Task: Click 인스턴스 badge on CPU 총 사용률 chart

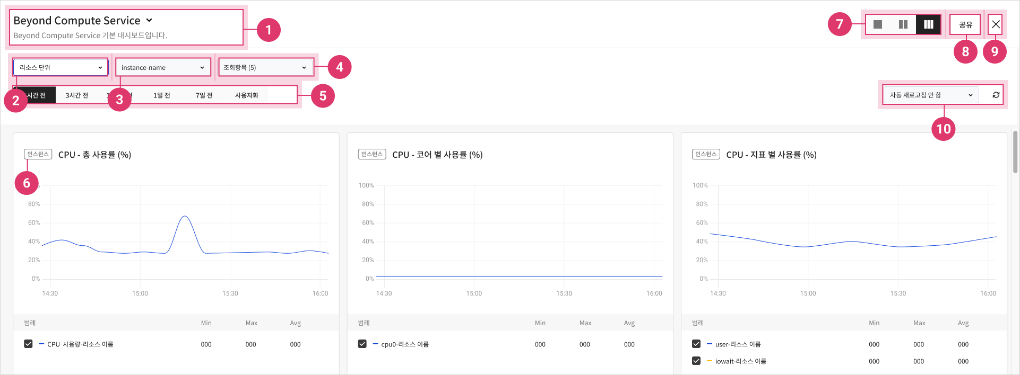Action: (38, 154)
